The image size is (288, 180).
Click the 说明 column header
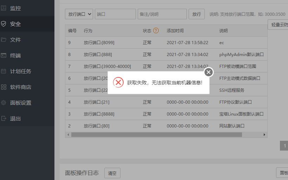coord(223,30)
